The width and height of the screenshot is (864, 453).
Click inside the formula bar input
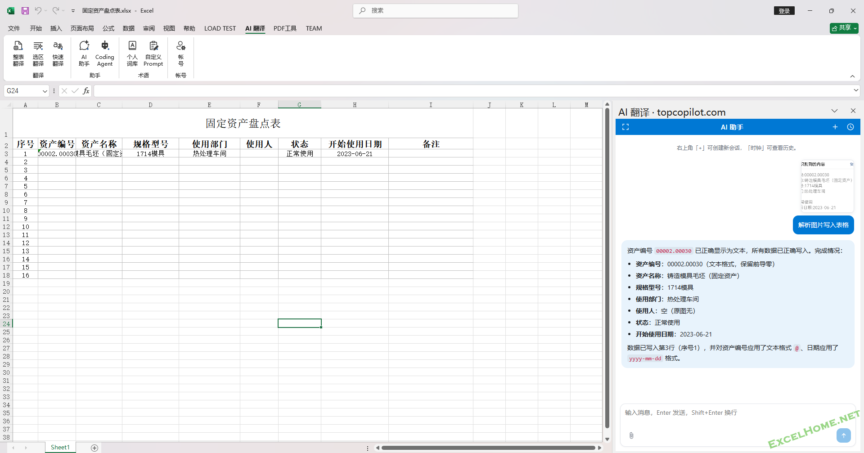point(472,91)
